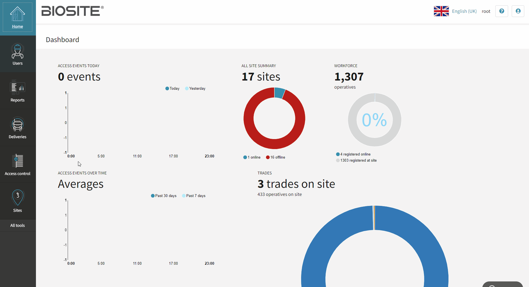Toggle the 1 online legend item
The image size is (529, 287).
click(x=252, y=157)
